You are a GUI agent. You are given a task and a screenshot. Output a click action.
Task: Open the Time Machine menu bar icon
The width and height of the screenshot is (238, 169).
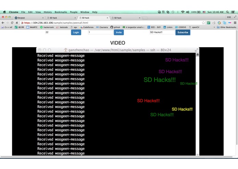pos(173,12)
